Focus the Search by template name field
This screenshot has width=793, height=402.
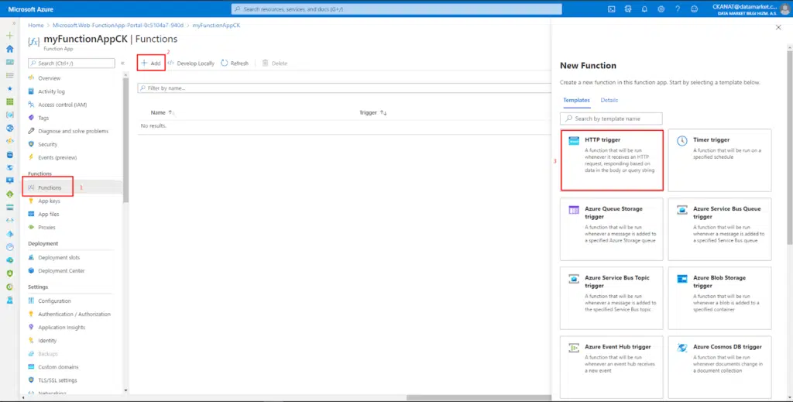point(611,119)
